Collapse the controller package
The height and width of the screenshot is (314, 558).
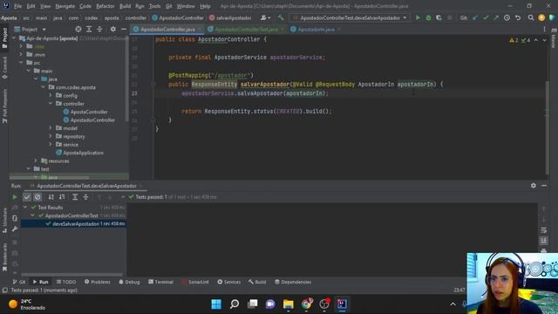coord(51,104)
